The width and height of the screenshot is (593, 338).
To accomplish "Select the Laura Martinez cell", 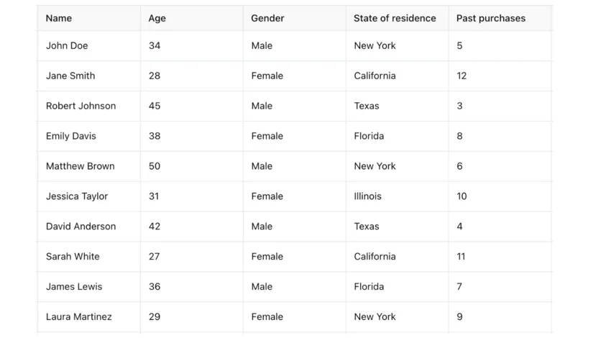I will [79, 317].
